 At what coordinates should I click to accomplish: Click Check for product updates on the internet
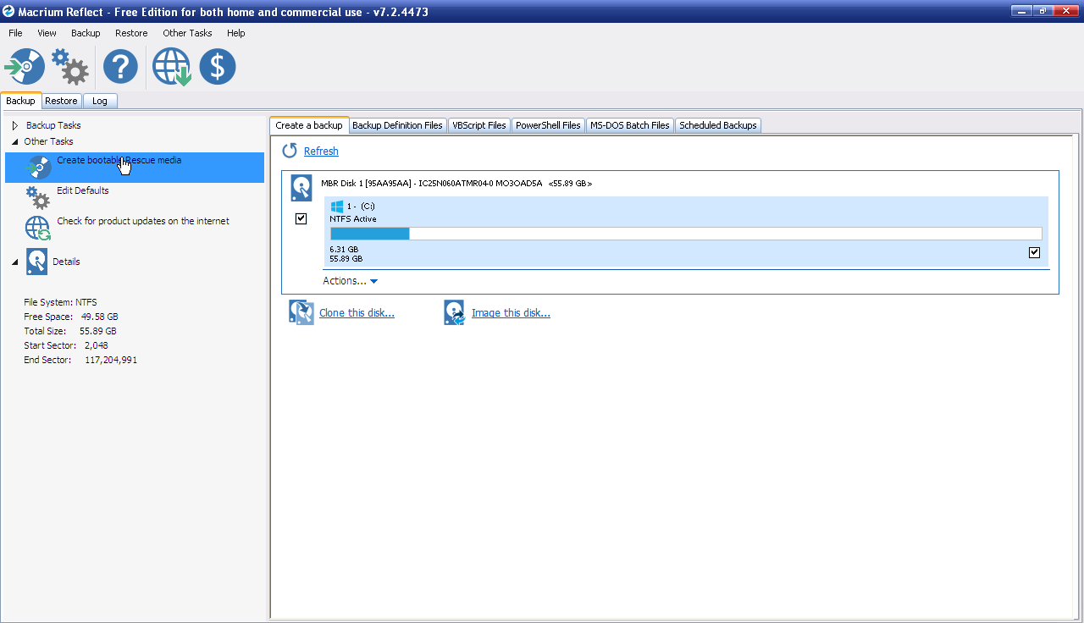click(x=143, y=221)
